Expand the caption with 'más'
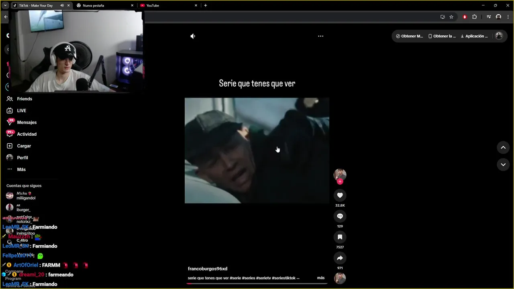This screenshot has height=289, width=514. pos(321,278)
